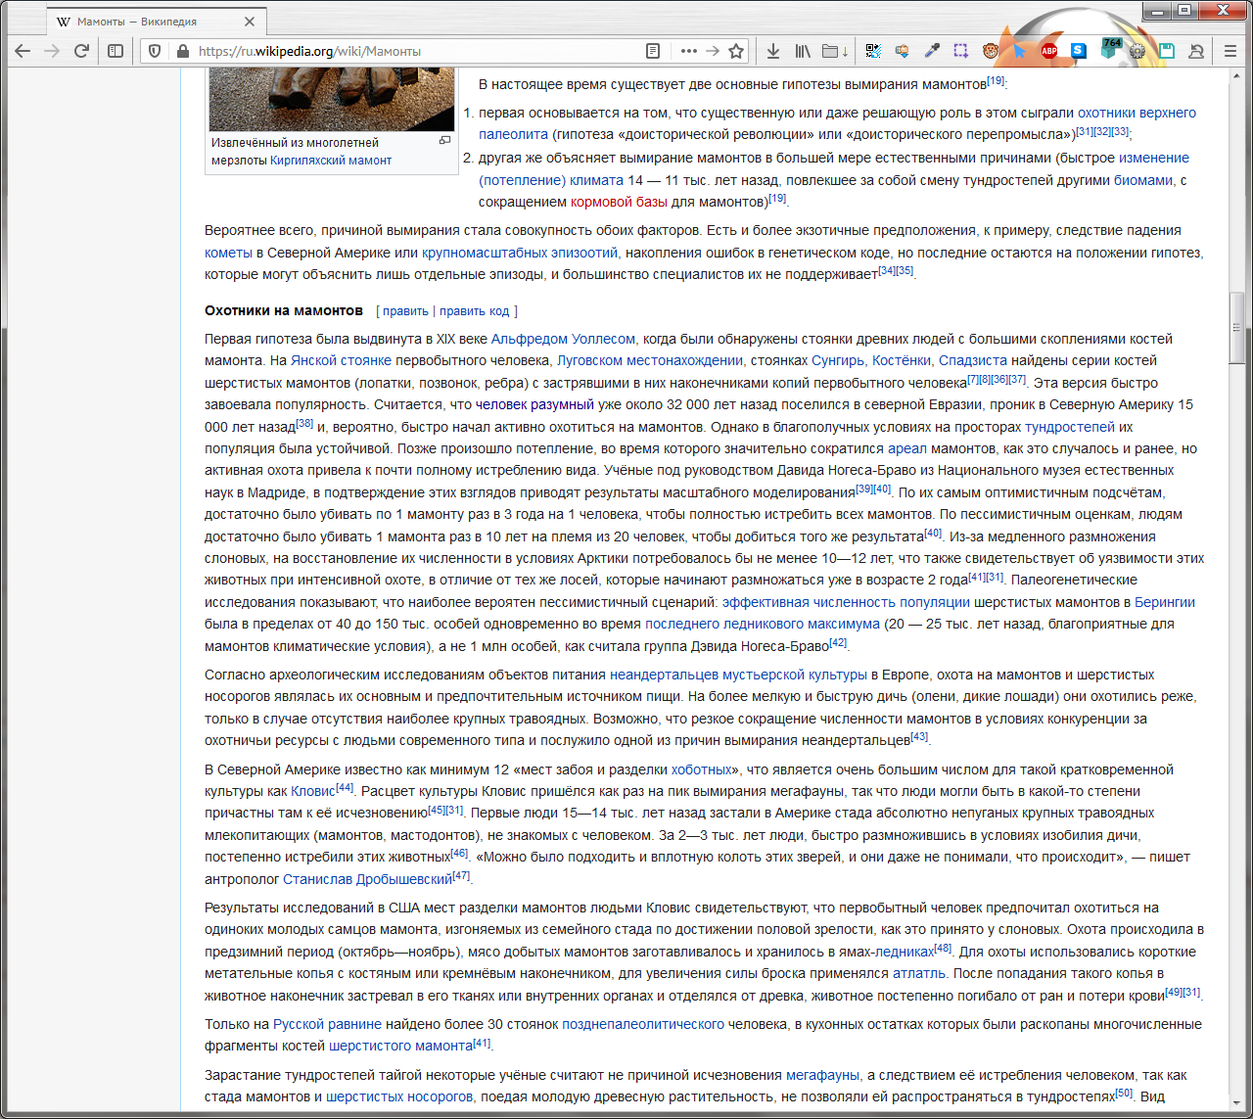This screenshot has width=1253, height=1119.
Task: Open the Adblock Plus extension
Action: [x=1049, y=51]
